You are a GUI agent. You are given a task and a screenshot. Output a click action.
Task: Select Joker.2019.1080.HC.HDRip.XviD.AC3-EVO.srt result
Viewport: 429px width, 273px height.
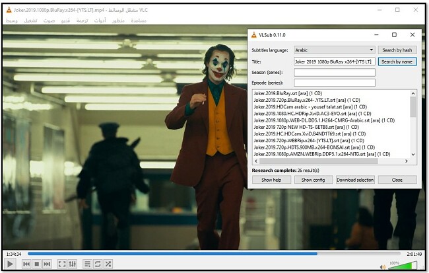[312, 114]
